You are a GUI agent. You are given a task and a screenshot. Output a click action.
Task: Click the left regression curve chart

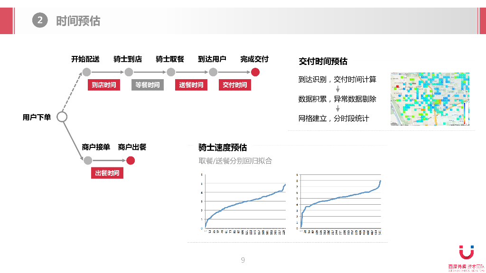pyautogui.click(x=242, y=201)
